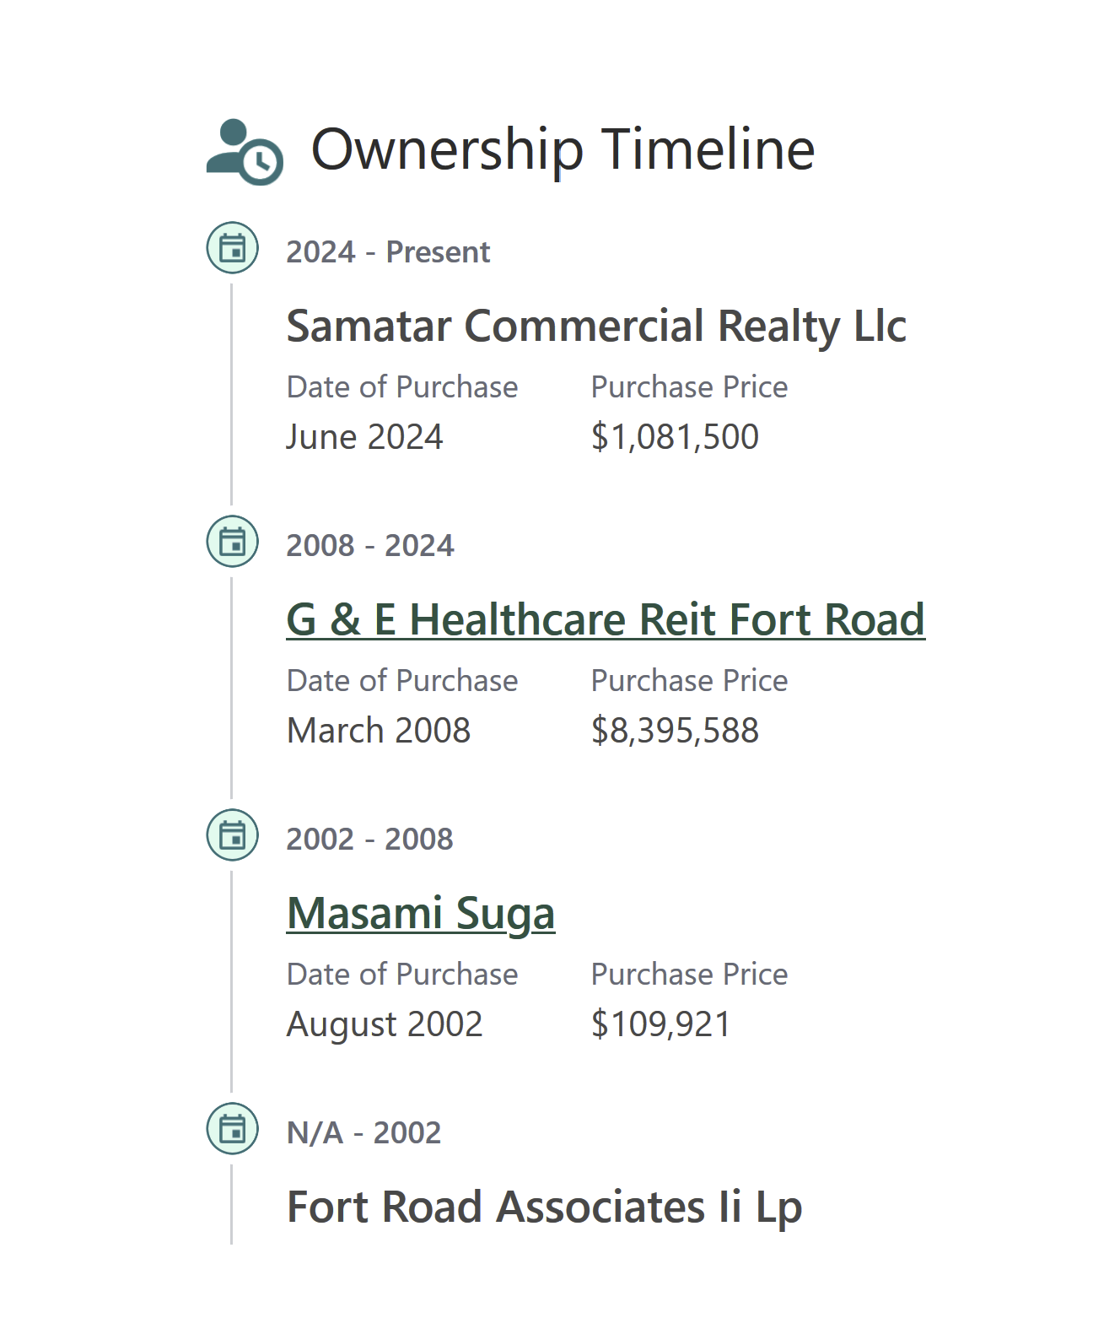Image resolution: width=1120 pixels, height=1318 pixels.
Task: Click calendar icon beside 2024 - Present
Action: pos(232,248)
